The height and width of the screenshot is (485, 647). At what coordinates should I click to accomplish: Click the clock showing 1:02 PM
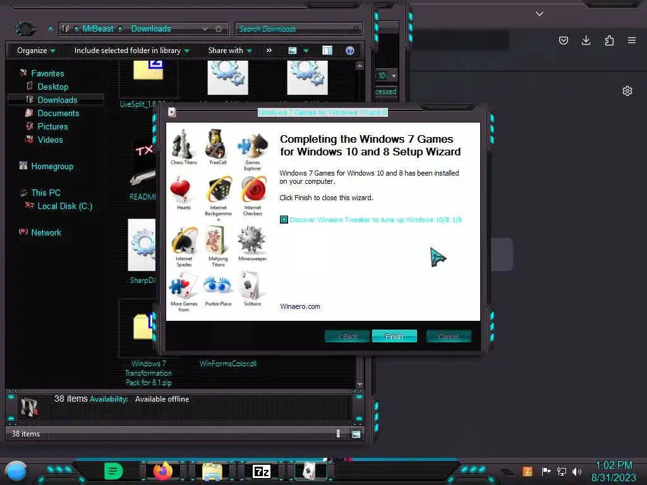(x=614, y=465)
